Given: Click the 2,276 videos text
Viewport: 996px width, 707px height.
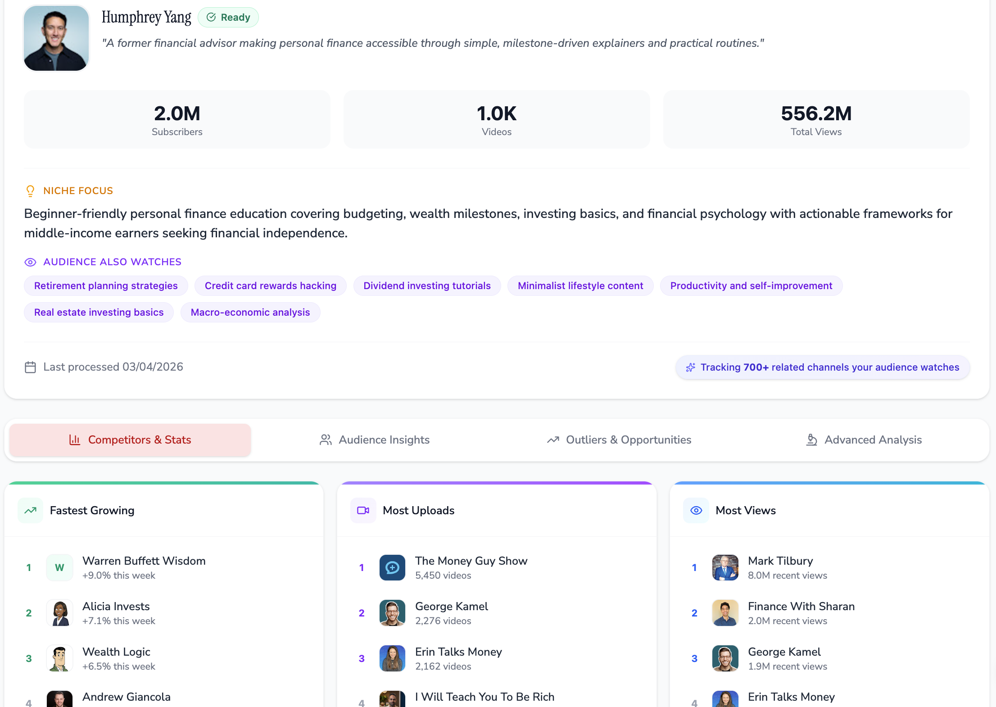Looking at the screenshot, I should pos(443,621).
